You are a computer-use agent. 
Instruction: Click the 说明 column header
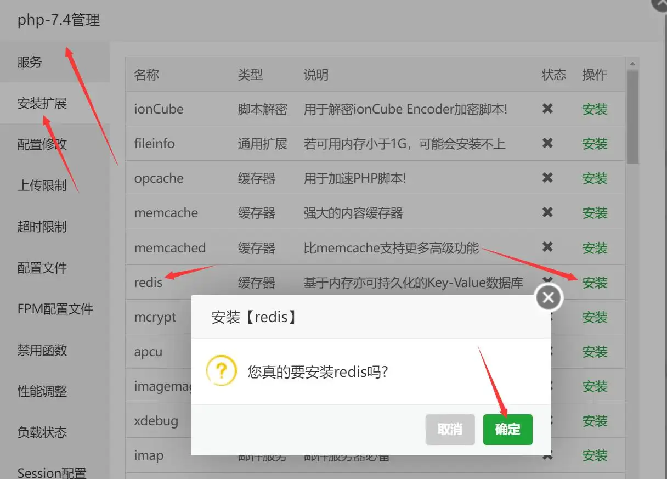coord(316,75)
